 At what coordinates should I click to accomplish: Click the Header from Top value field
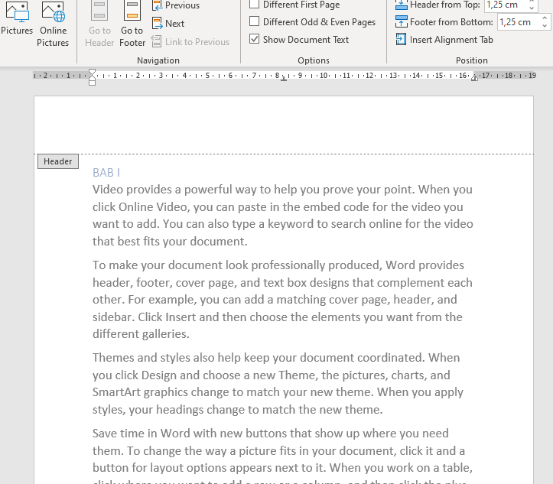[x=505, y=5]
